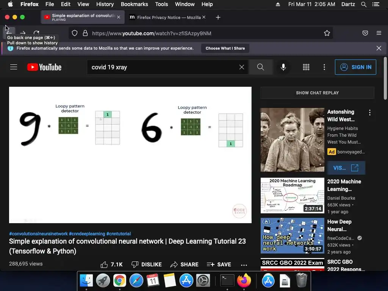Click the Daniel Bourke channel name

click(341, 198)
